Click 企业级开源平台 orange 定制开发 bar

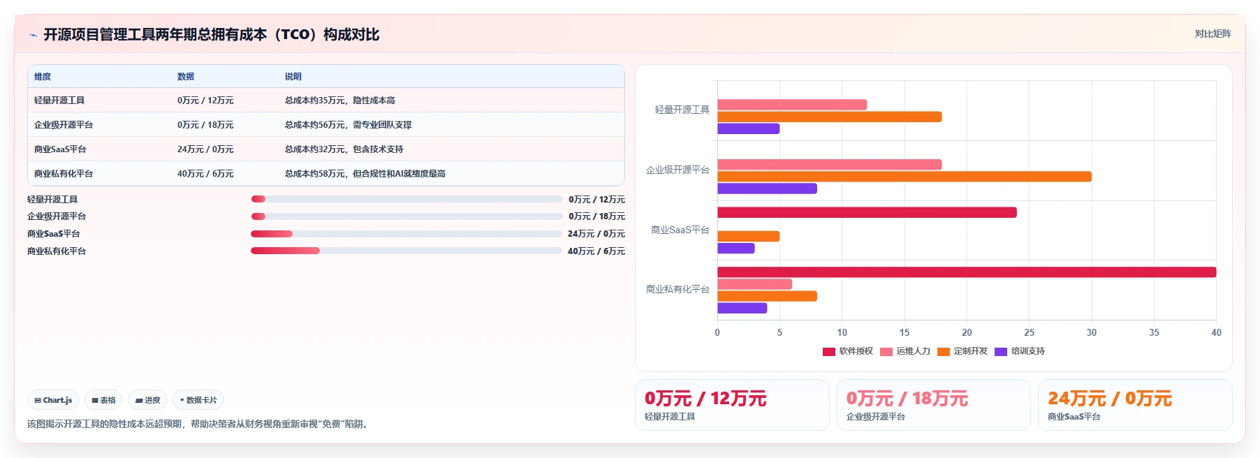click(x=904, y=177)
